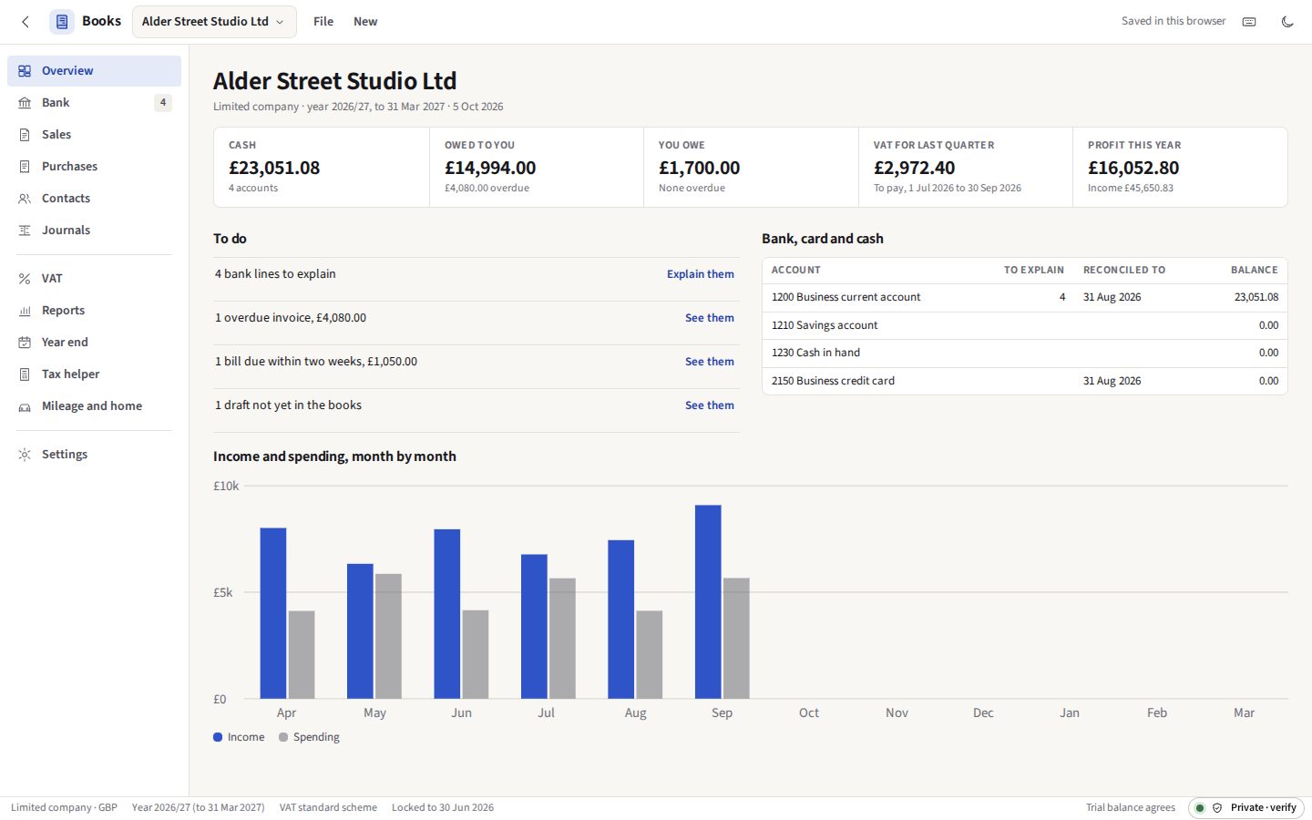Click the blue Income legend dot

coord(218,737)
